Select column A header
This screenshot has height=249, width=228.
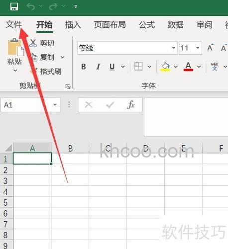32,148
